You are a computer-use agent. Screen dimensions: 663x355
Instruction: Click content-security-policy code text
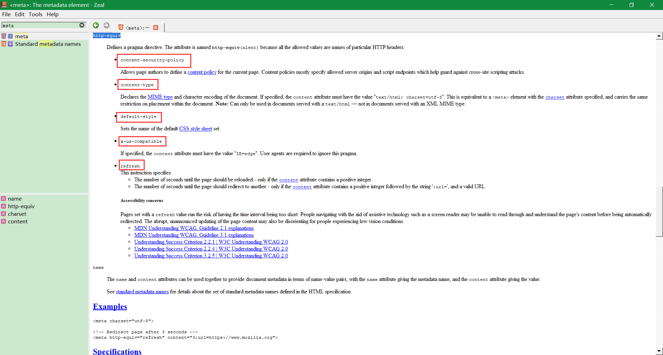(152, 60)
